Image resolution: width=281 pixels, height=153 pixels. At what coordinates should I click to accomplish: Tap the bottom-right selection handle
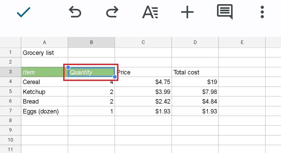pyautogui.click(x=114, y=77)
